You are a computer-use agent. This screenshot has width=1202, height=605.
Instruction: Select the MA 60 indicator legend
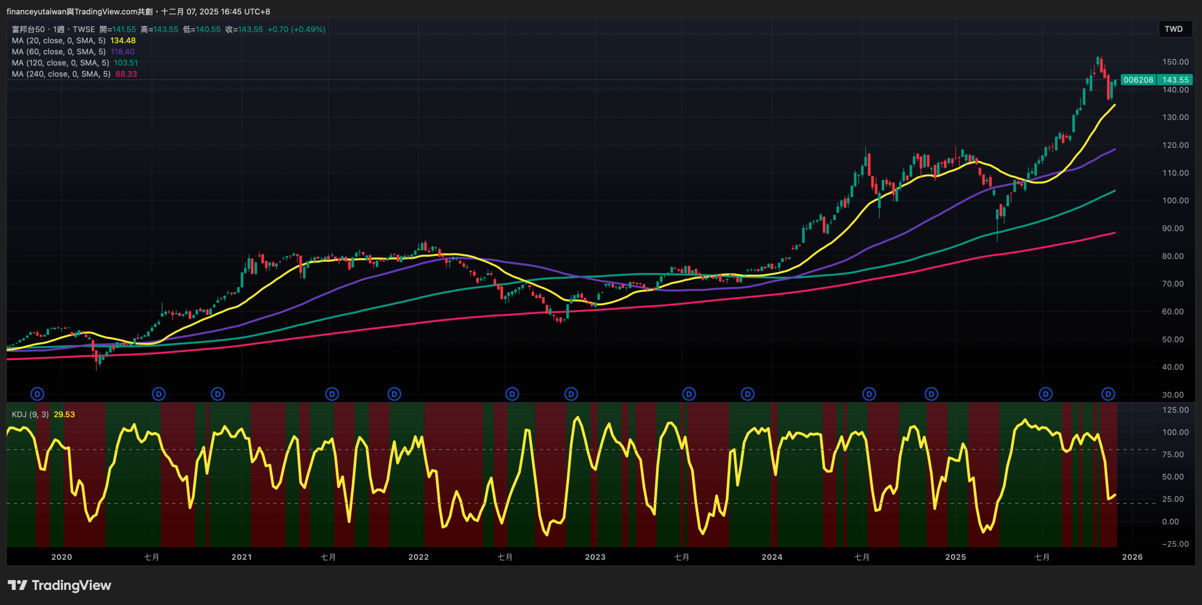coord(58,52)
